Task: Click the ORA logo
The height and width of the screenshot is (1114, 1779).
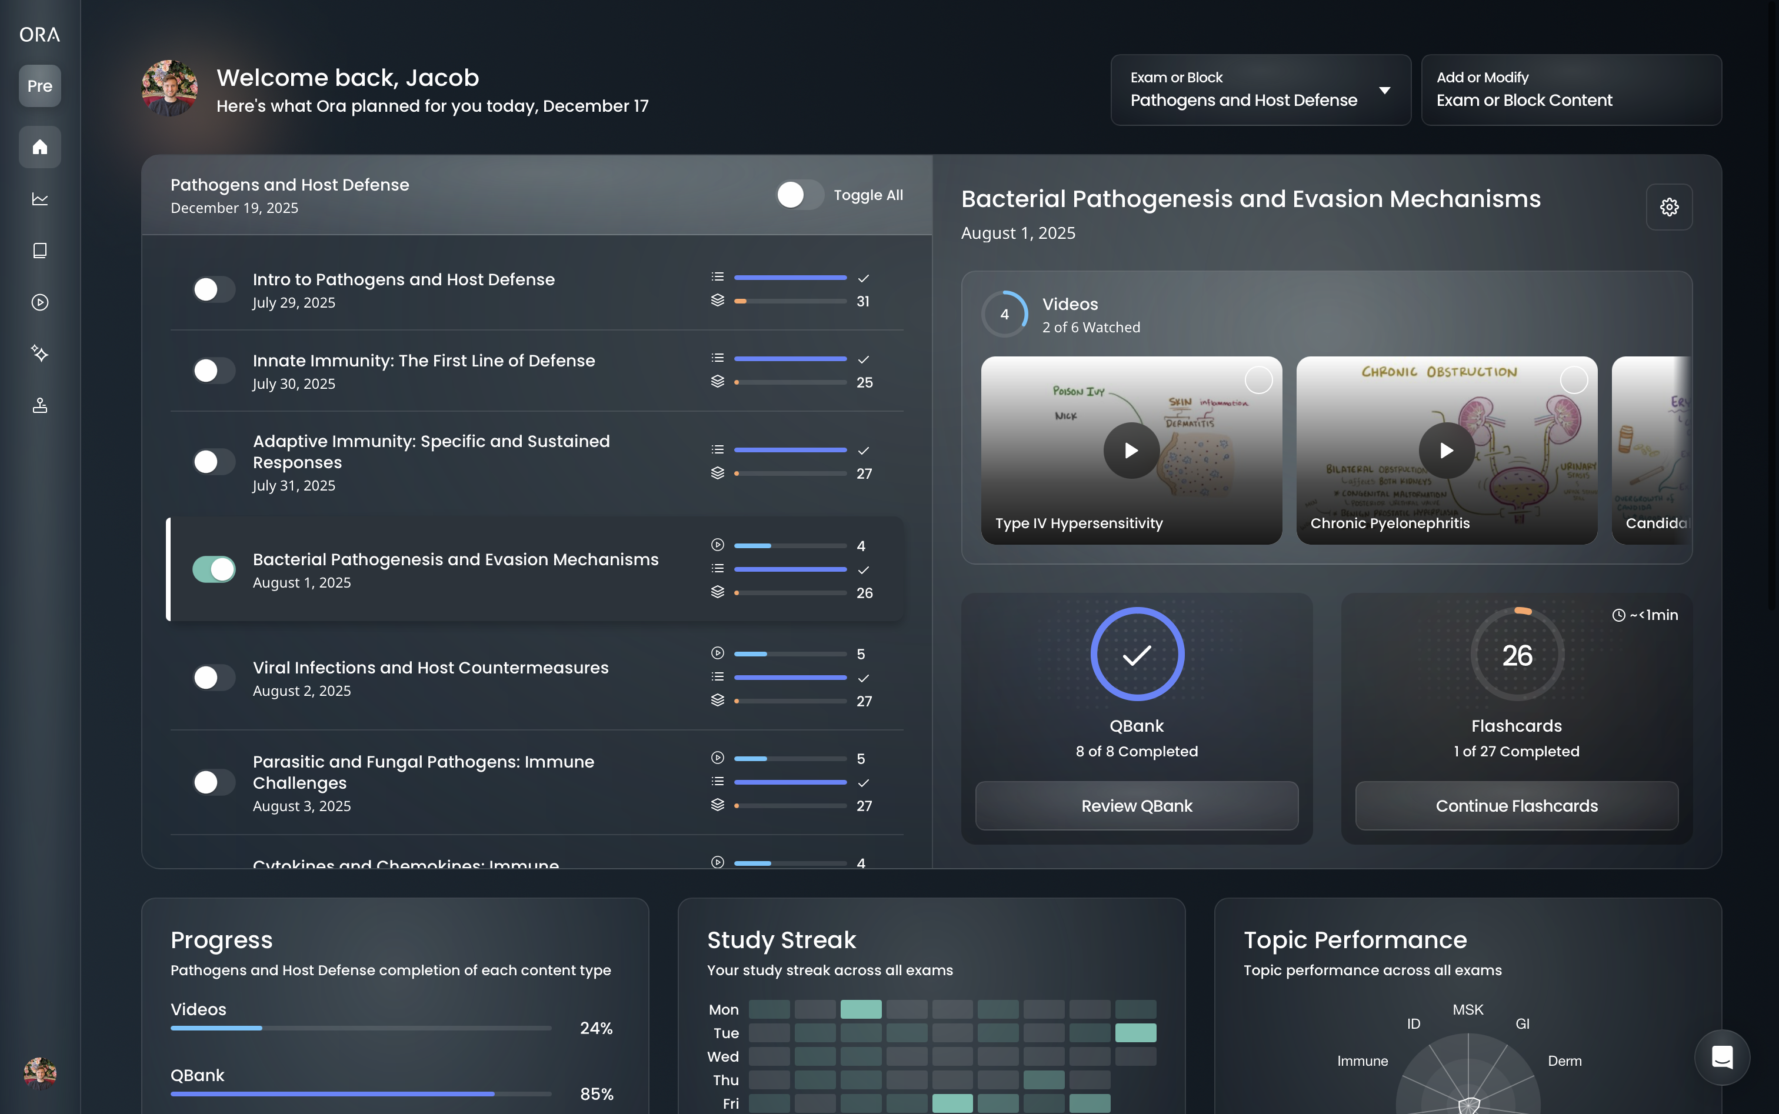Action: 38,34
